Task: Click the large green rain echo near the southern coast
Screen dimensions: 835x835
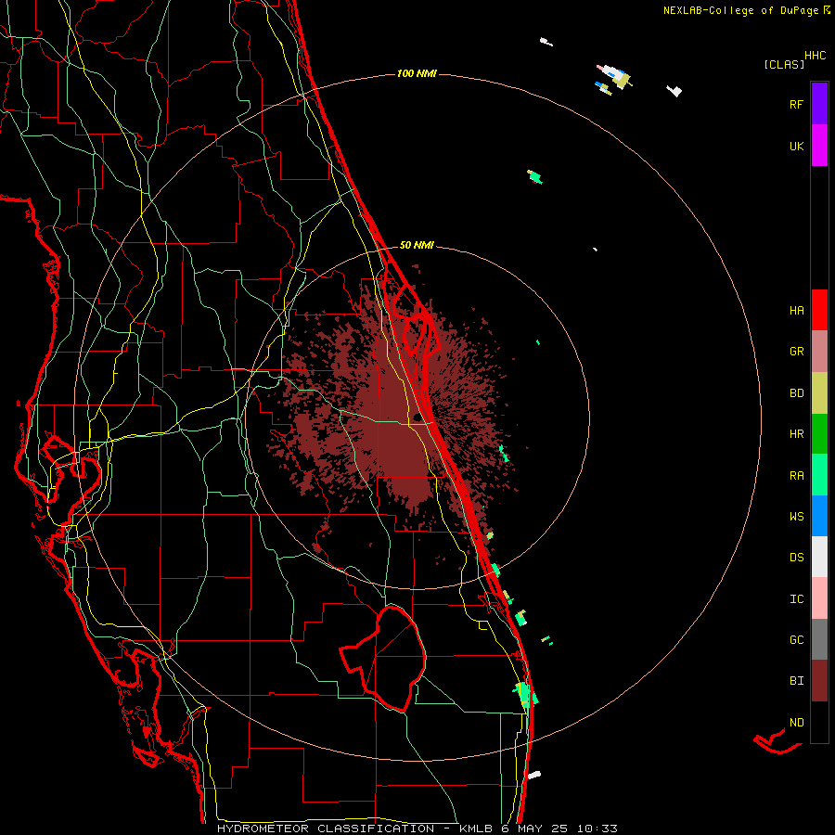Action: coord(526,695)
